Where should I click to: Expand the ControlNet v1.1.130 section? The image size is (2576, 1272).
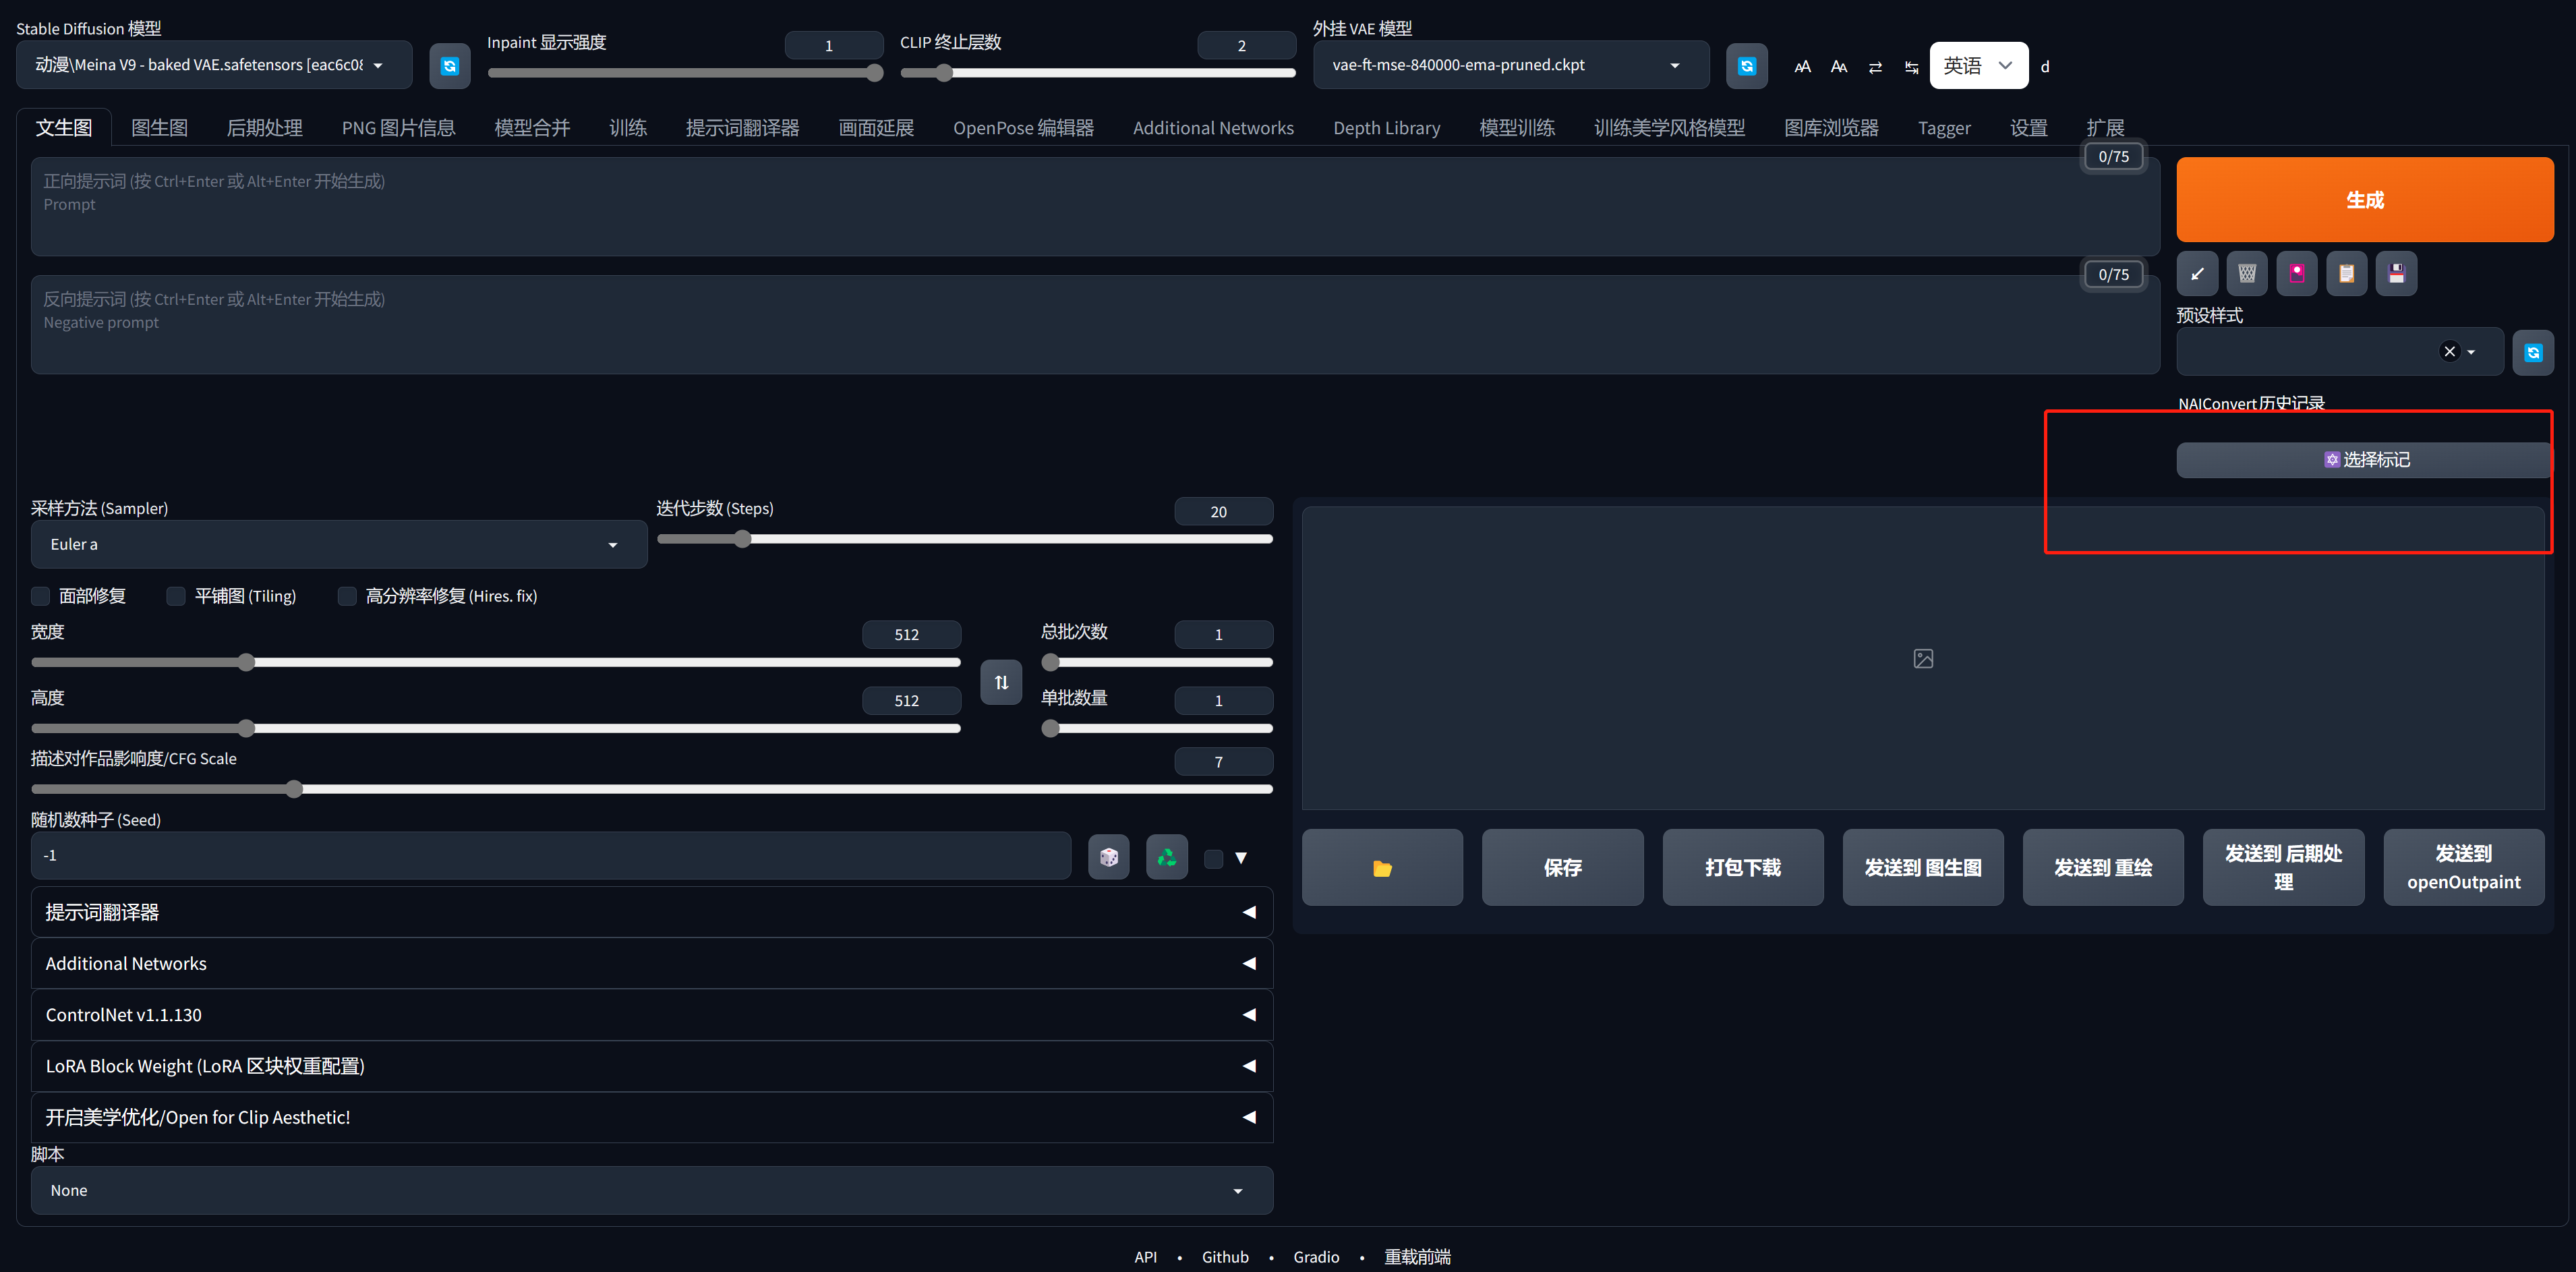651,1015
